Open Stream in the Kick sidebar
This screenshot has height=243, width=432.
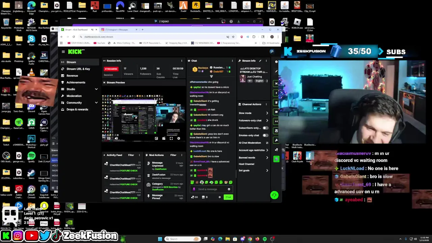click(80, 62)
